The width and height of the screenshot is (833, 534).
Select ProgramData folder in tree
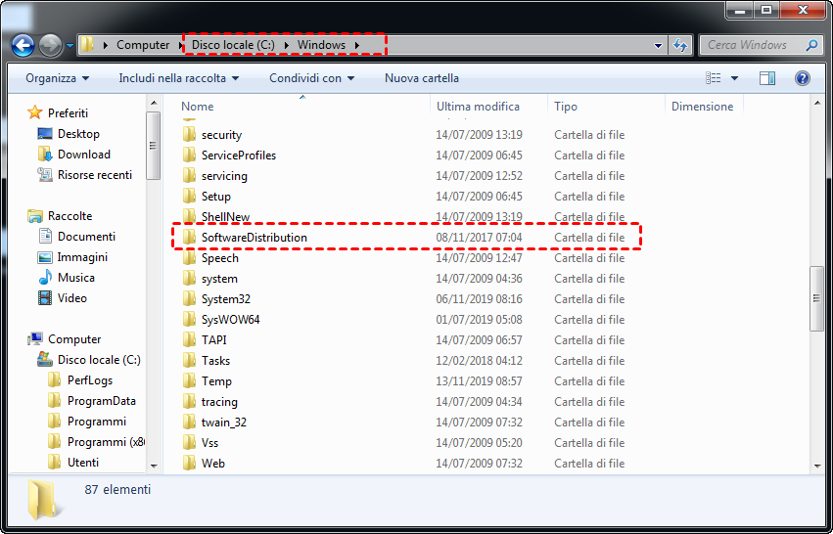(x=92, y=401)
